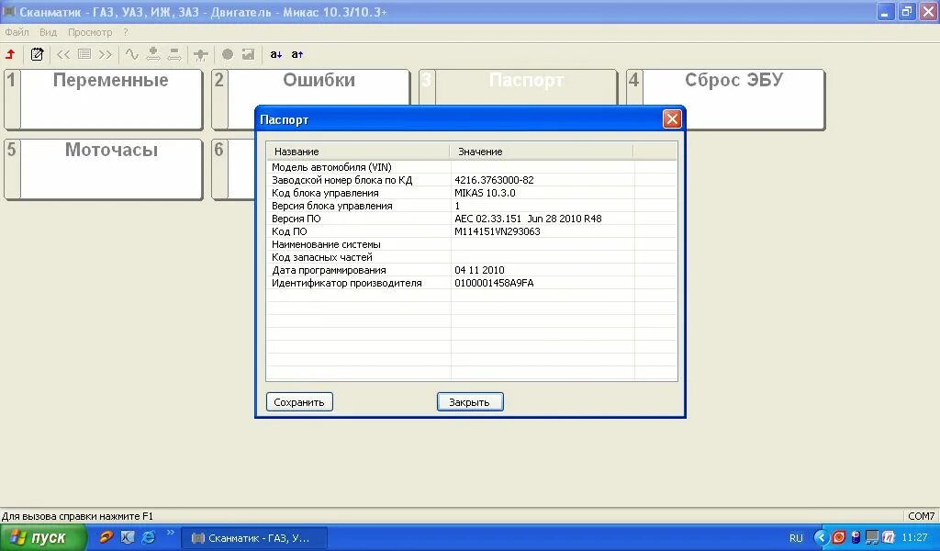The height and width of the screenshot is (551, 940).
Task: Launch Internet Explorer from quick launch
Action: 148,537
